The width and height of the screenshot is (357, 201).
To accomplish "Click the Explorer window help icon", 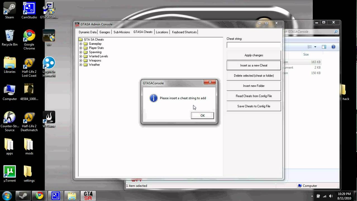I will pos(333,47).
